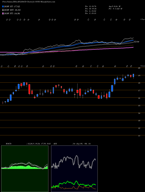The width and height of the screenshot is (145, 192).
Task: Click the price axis label 11
Action: 139,136
